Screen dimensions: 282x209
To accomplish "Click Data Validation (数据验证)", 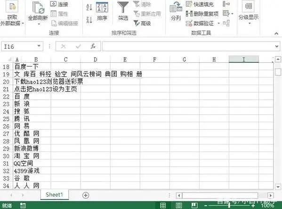I will point(200,23).
